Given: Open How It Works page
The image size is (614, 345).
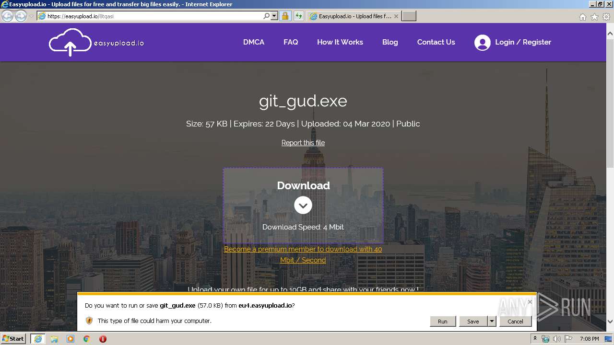Looking at the screenshot, I should [x=340, y=42].
